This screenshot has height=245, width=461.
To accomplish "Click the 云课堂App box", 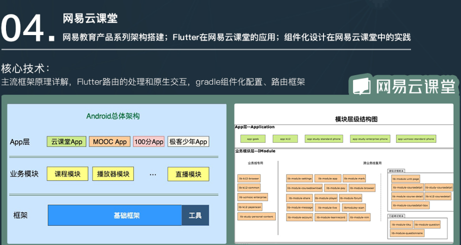I will (66, 142).
